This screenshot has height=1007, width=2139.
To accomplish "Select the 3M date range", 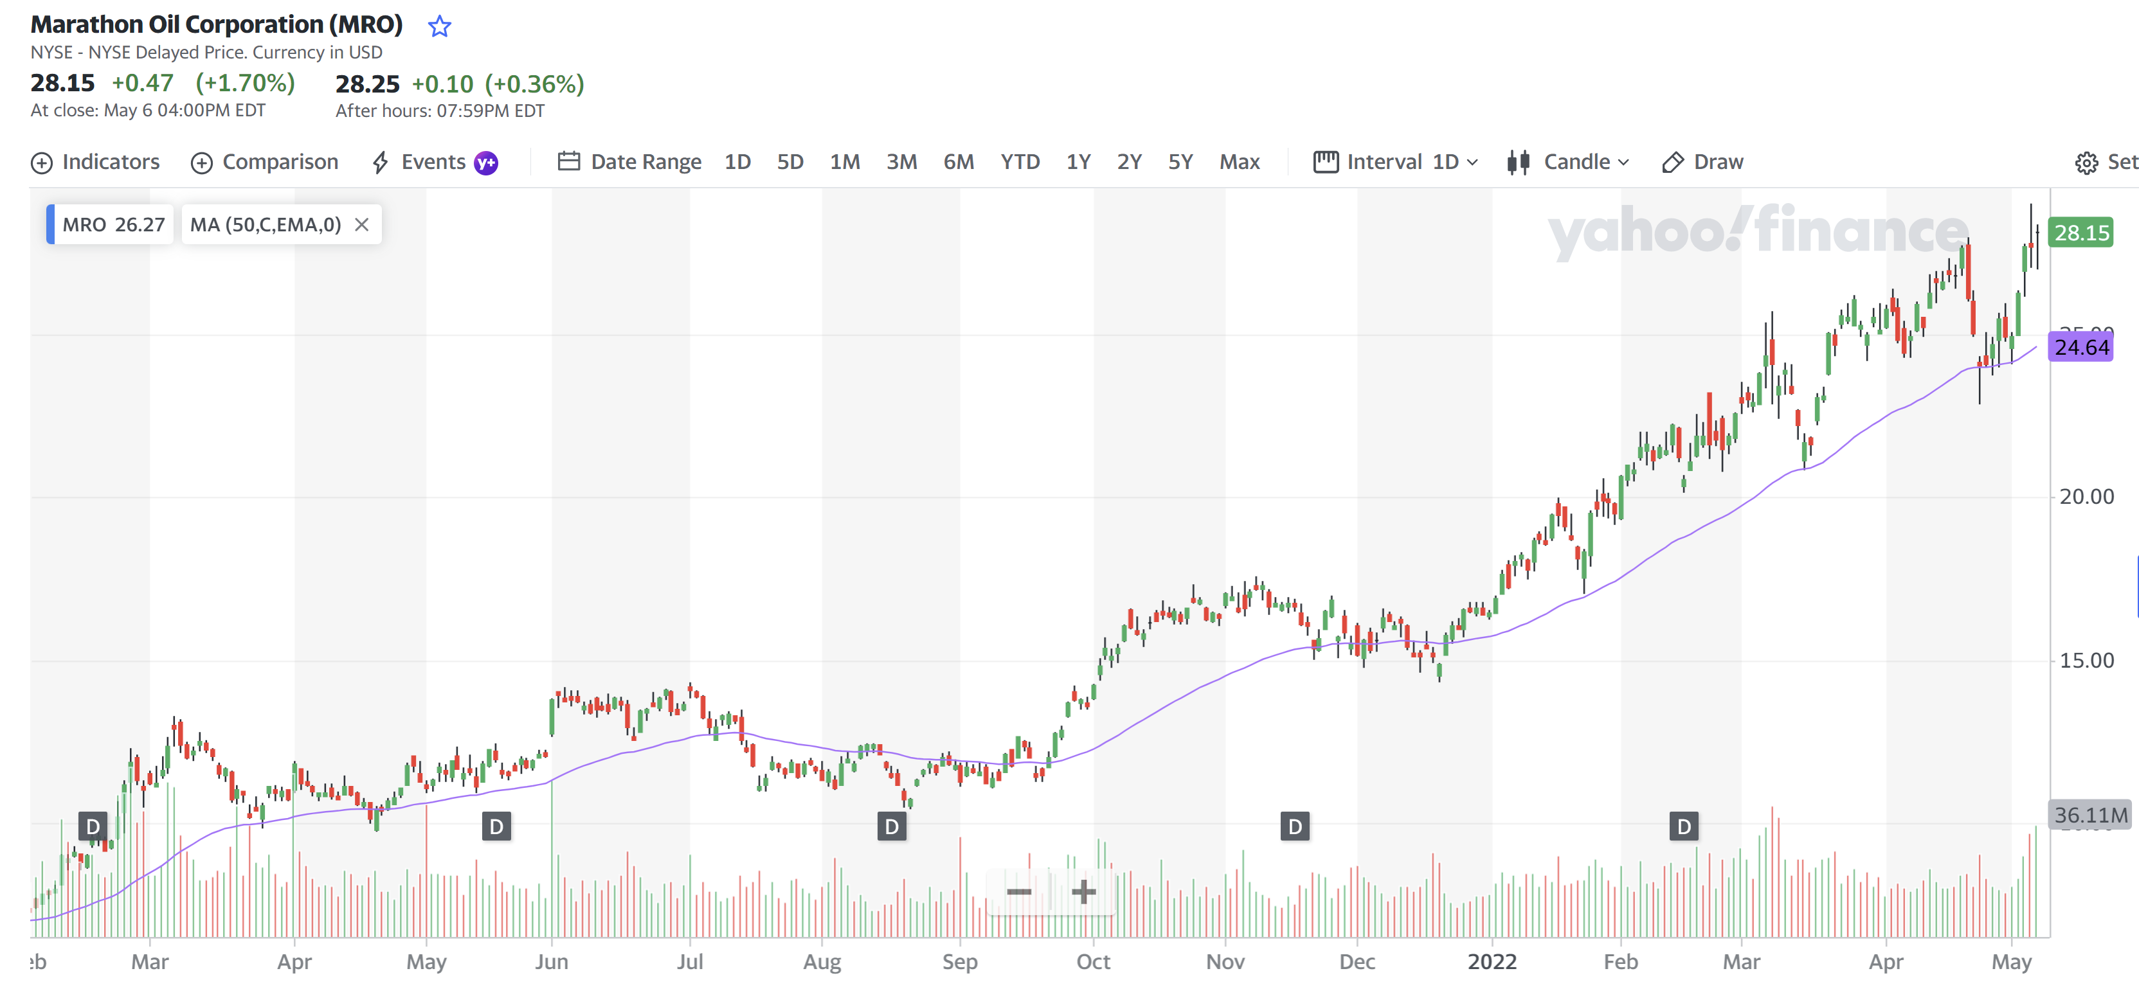I will click(x=901, y=162).
